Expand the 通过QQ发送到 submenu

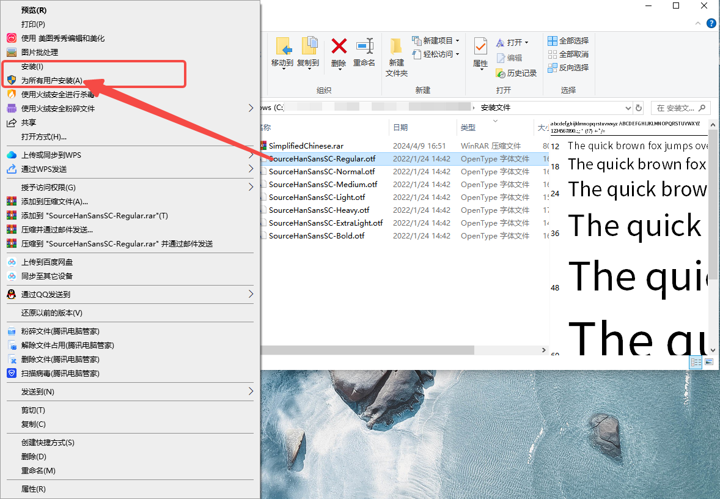coord(251,294)
